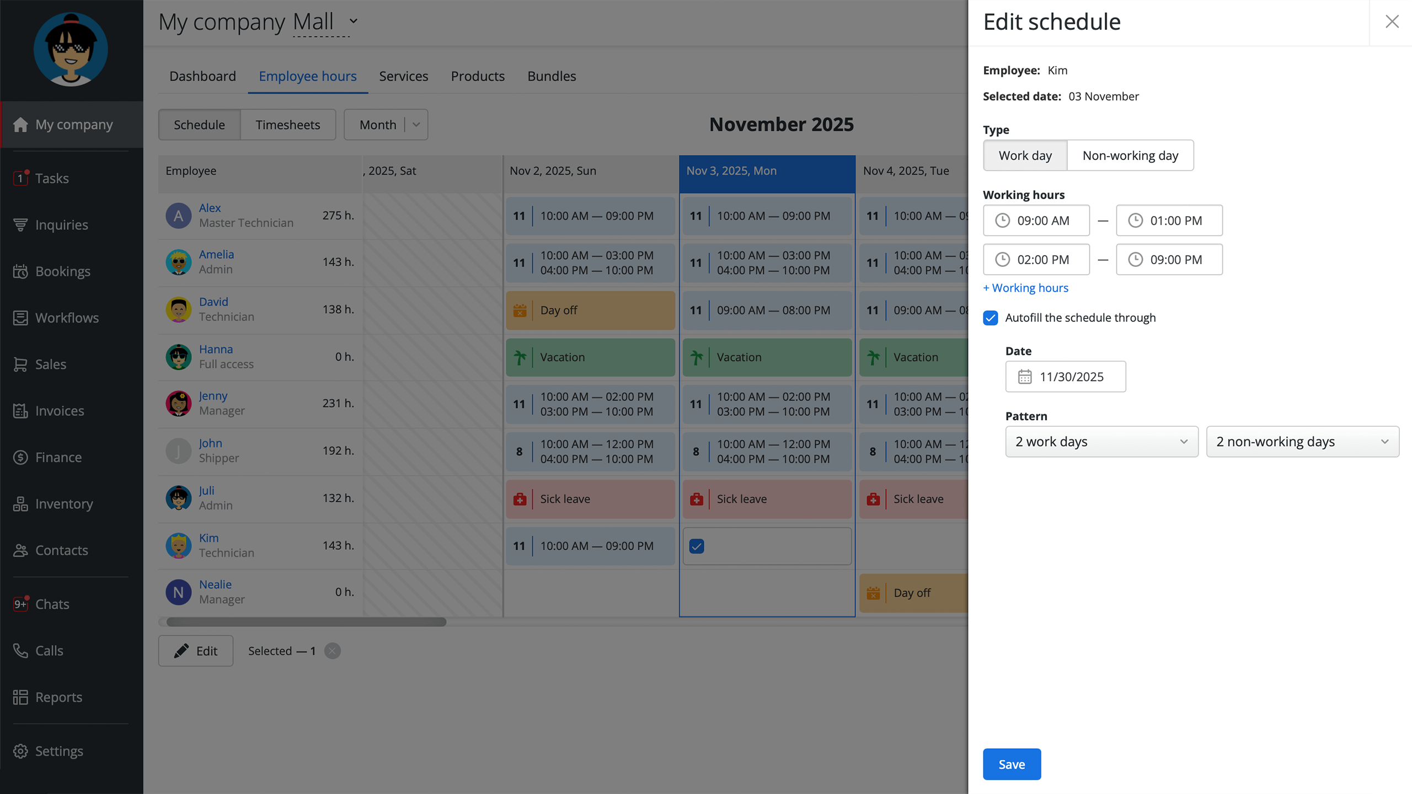Open the 2 non-working days dropdown
Viewport: 1412px width, 794px height.
click(x=1302, y=442)
